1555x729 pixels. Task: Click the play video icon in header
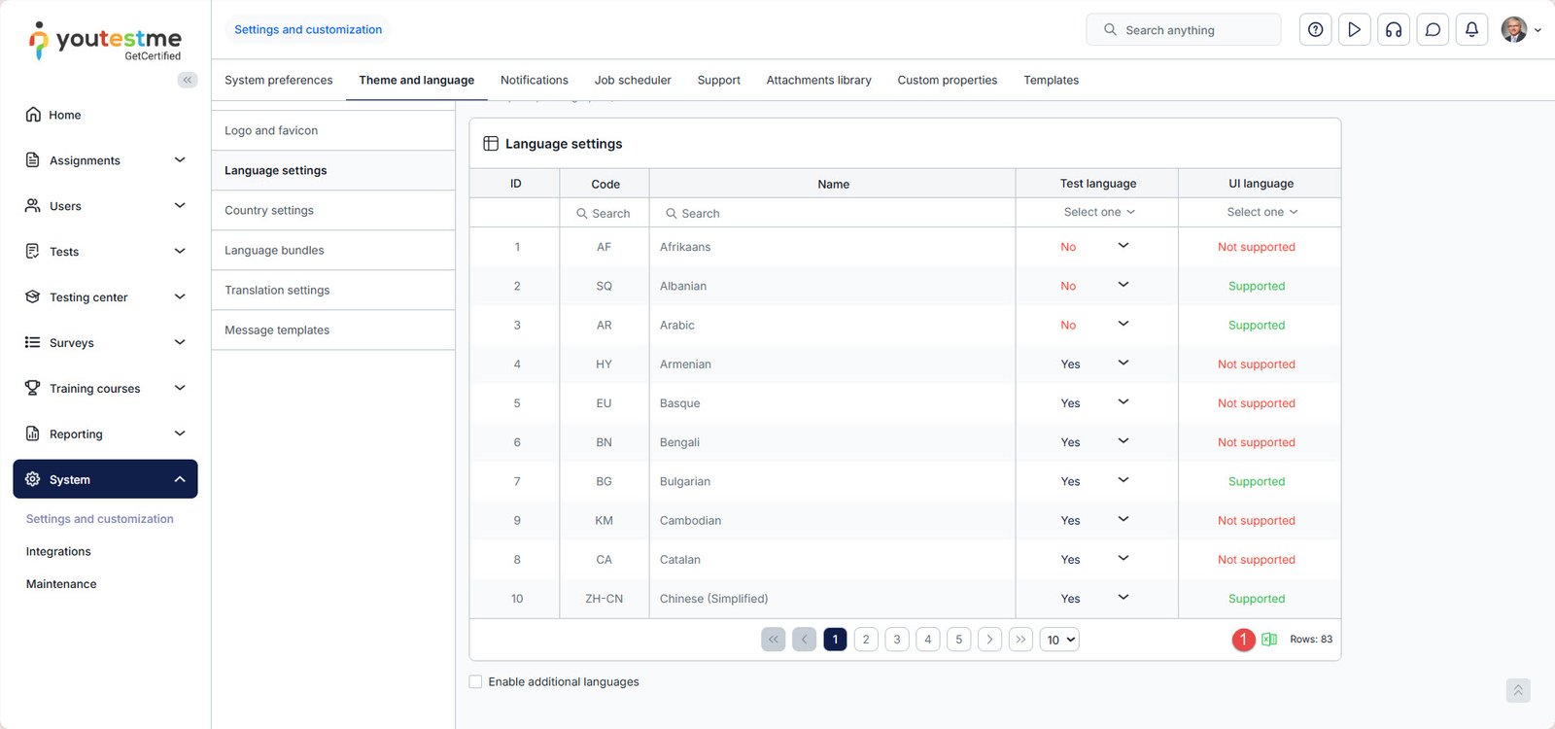[x=1354, y=30]
